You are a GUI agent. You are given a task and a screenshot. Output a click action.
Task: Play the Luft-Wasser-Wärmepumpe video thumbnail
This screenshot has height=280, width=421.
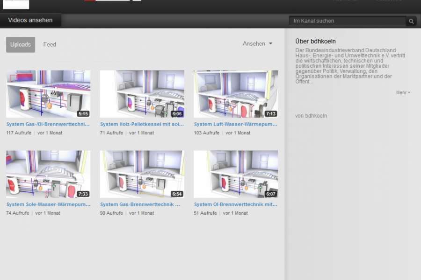click(236, 94)
